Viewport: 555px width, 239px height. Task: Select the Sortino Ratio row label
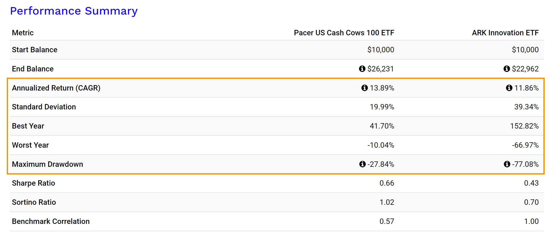point(34,202)
